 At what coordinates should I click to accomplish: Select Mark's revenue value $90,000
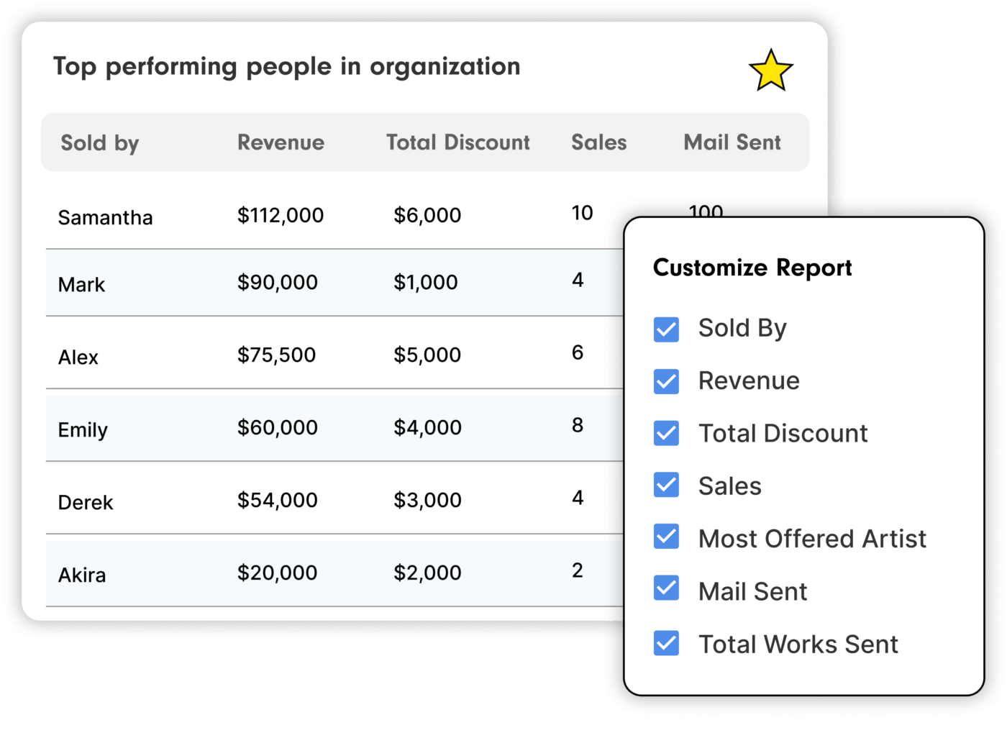pyautogui.click(x=277, y=282)
